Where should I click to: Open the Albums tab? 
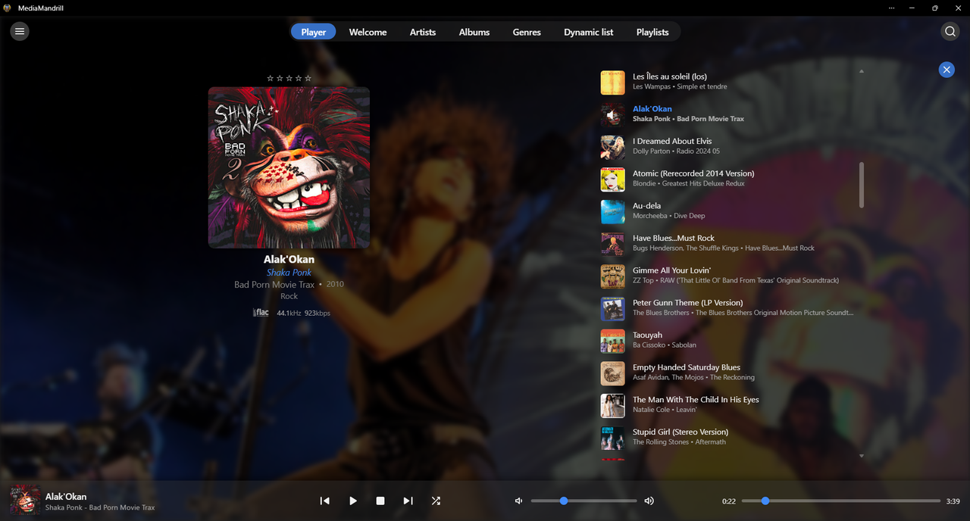point(474,32)
